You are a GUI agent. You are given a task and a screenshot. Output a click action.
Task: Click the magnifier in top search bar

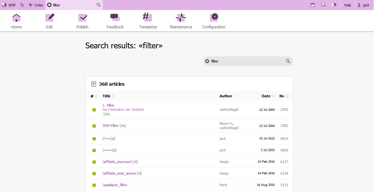point(99,5)
